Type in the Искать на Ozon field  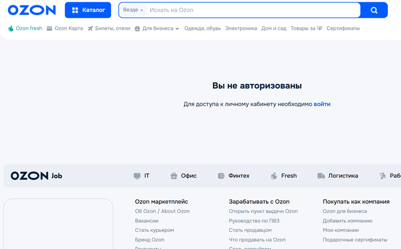tap(252, 10)
